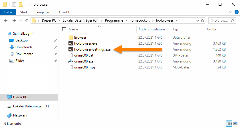Switch to large icons view

point(235,123)
